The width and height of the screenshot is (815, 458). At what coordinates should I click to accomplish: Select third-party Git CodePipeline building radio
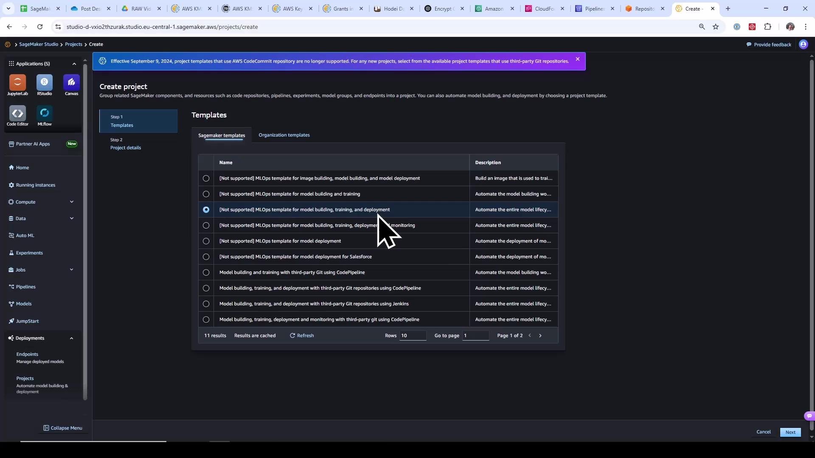206,272
